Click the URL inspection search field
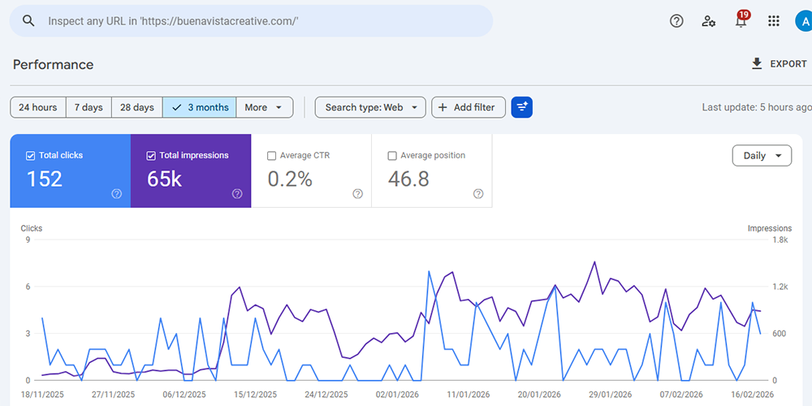 coord(260,21)
